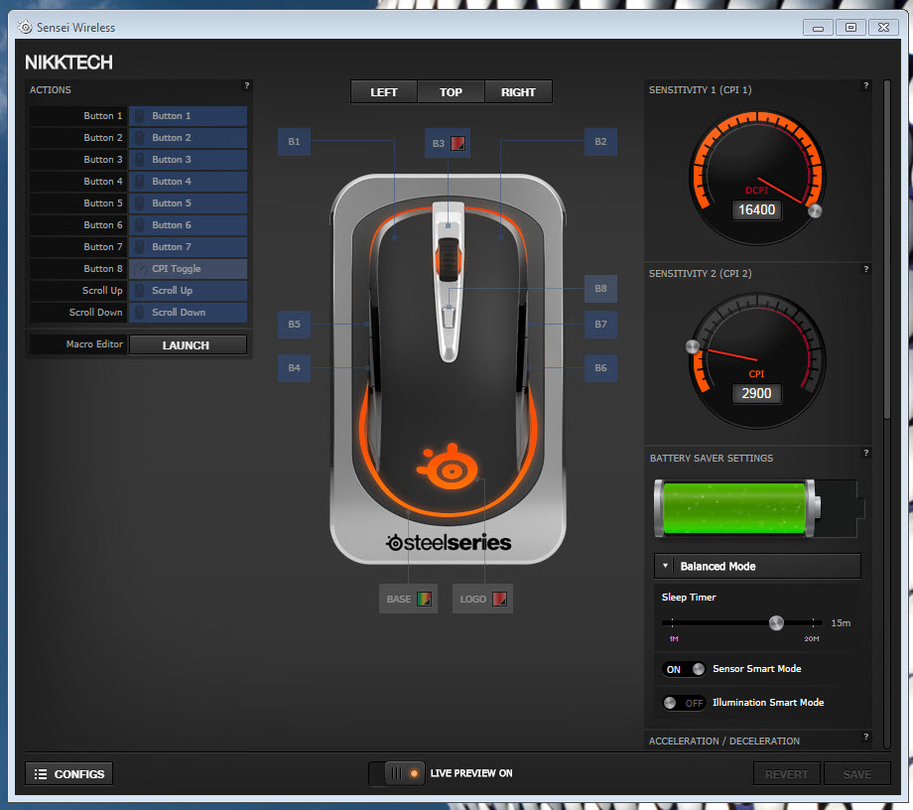Viewport: 913px width, 810px height.
Task: Open the Button 6 action dropdown
Action: click(189, 224)
